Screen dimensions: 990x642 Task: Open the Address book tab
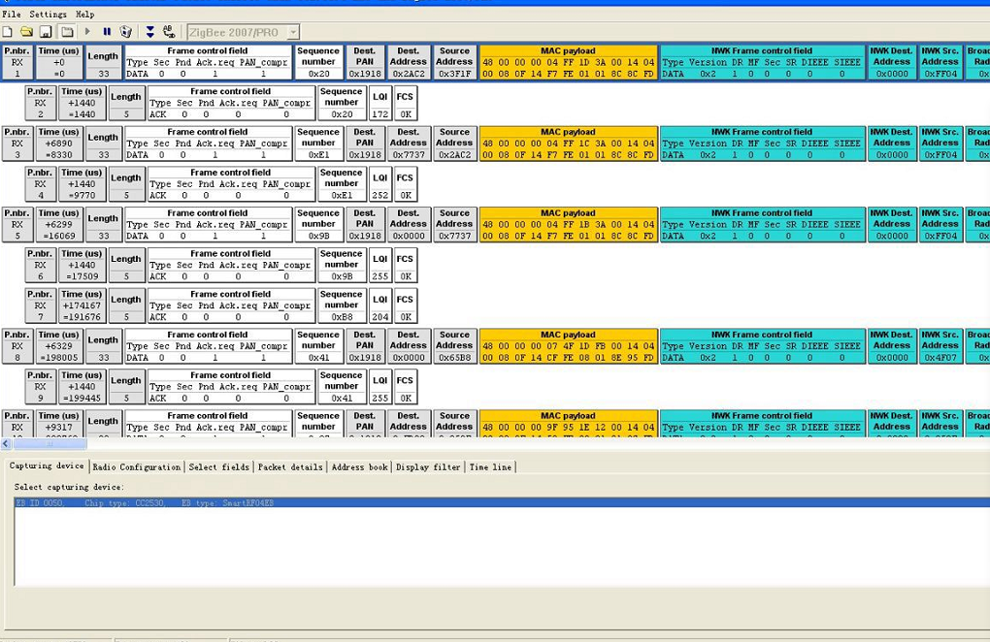pyautogui.click(x=358, y=466)
